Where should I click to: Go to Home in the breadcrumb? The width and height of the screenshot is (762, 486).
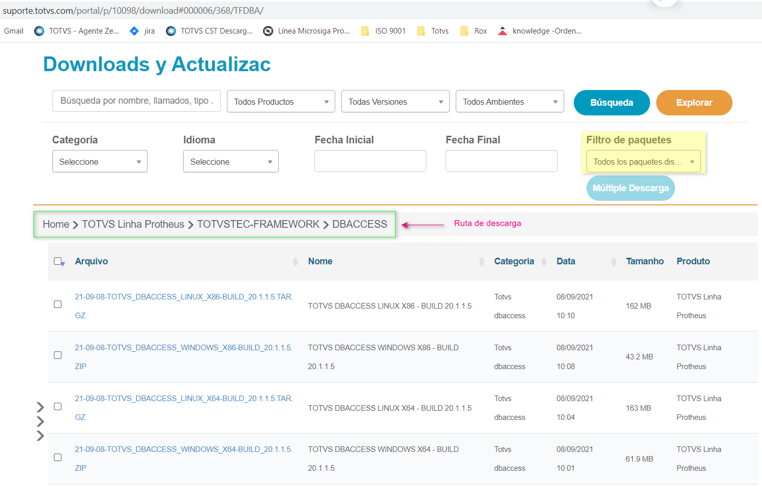click(x=56, y=224)
